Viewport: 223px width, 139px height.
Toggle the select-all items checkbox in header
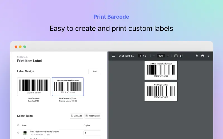pos(18,125)
